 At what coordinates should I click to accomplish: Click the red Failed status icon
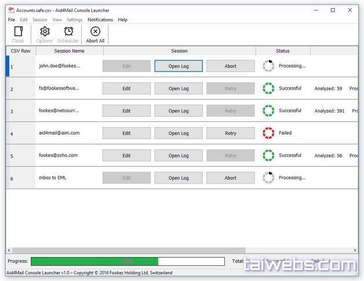[268, 133]
